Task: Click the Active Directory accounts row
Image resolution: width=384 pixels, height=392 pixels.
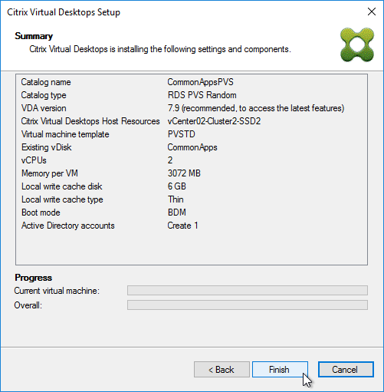Action: pyautogui.click(x=192, y=226)
